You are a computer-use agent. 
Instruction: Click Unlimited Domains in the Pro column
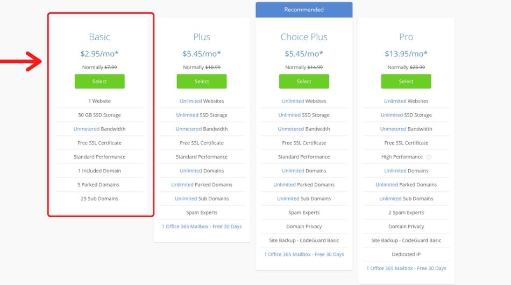click(406, 171)
